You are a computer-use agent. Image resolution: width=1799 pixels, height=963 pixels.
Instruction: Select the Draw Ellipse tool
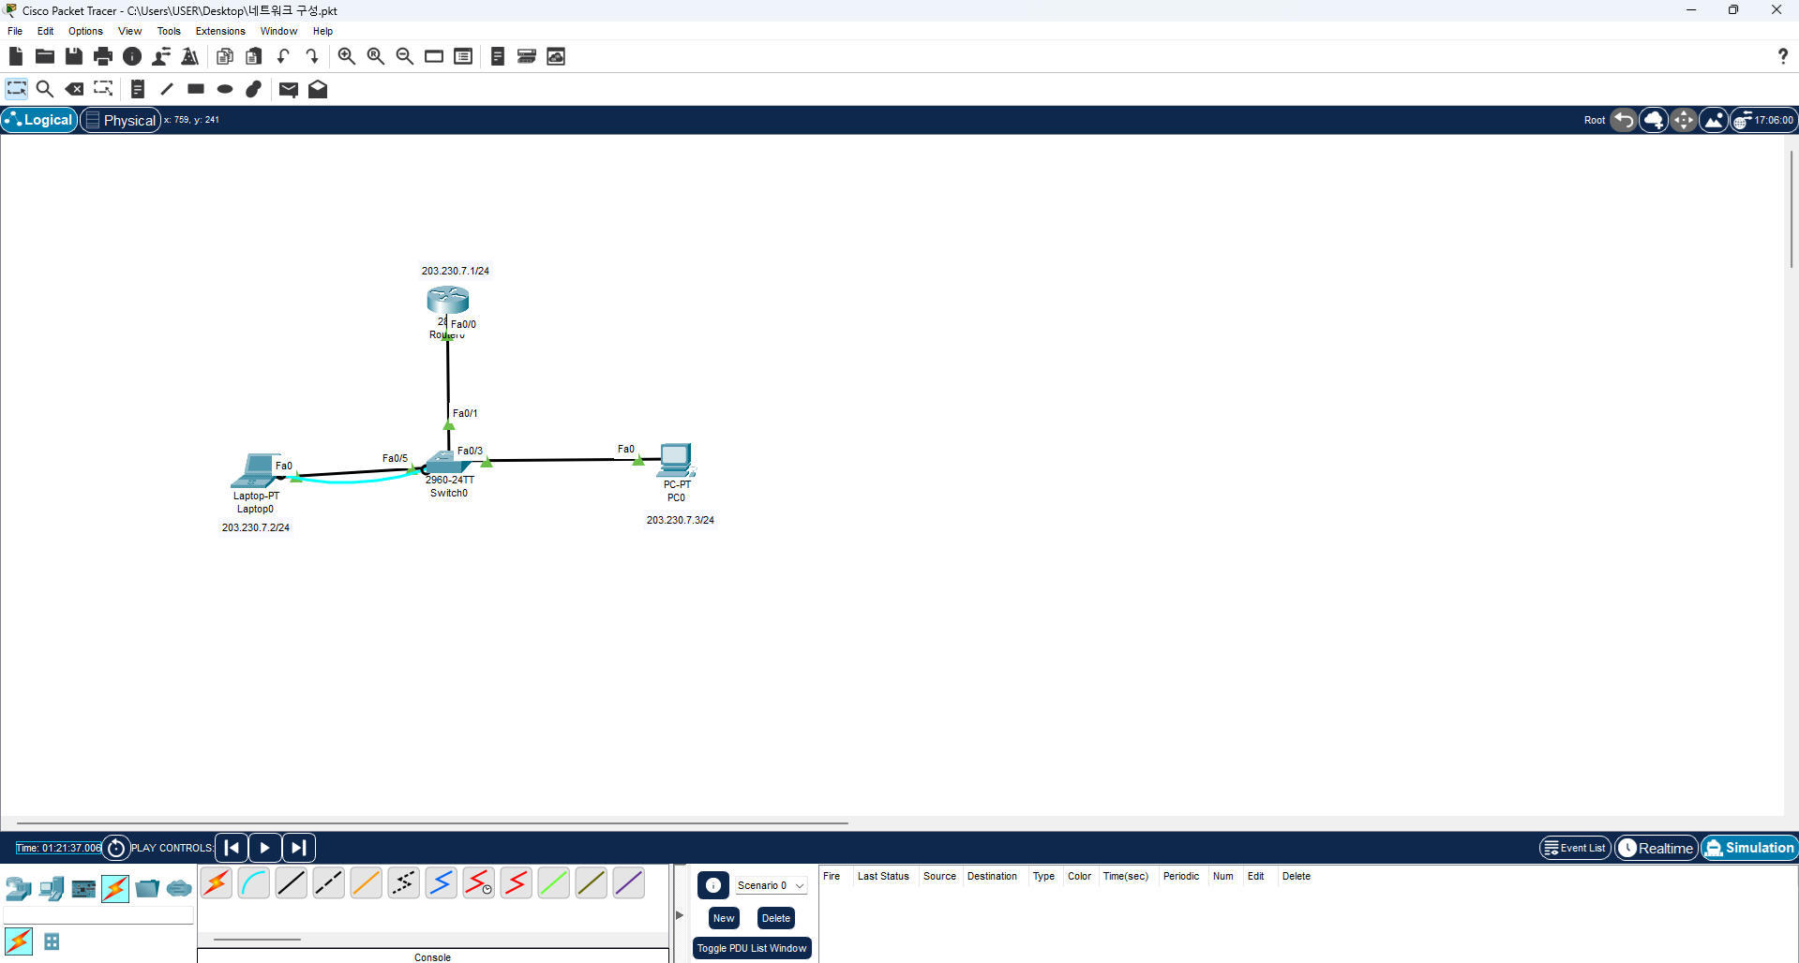(225, 89)
